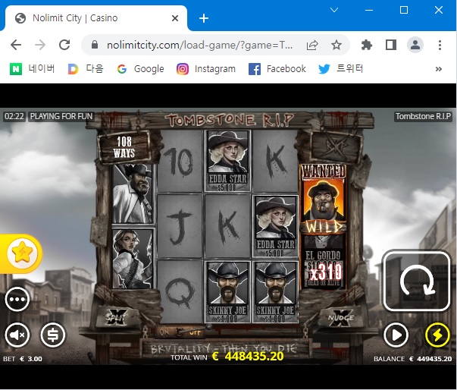Open yellow star bonus feature tab
The height and width of the screenshot is (390, 457).
pyautogui.click(x=21, y=253)
